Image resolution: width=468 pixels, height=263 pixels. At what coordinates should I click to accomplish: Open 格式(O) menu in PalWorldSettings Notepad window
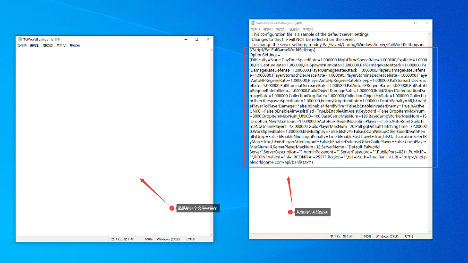pyautogui.click(x=48, y=46)
